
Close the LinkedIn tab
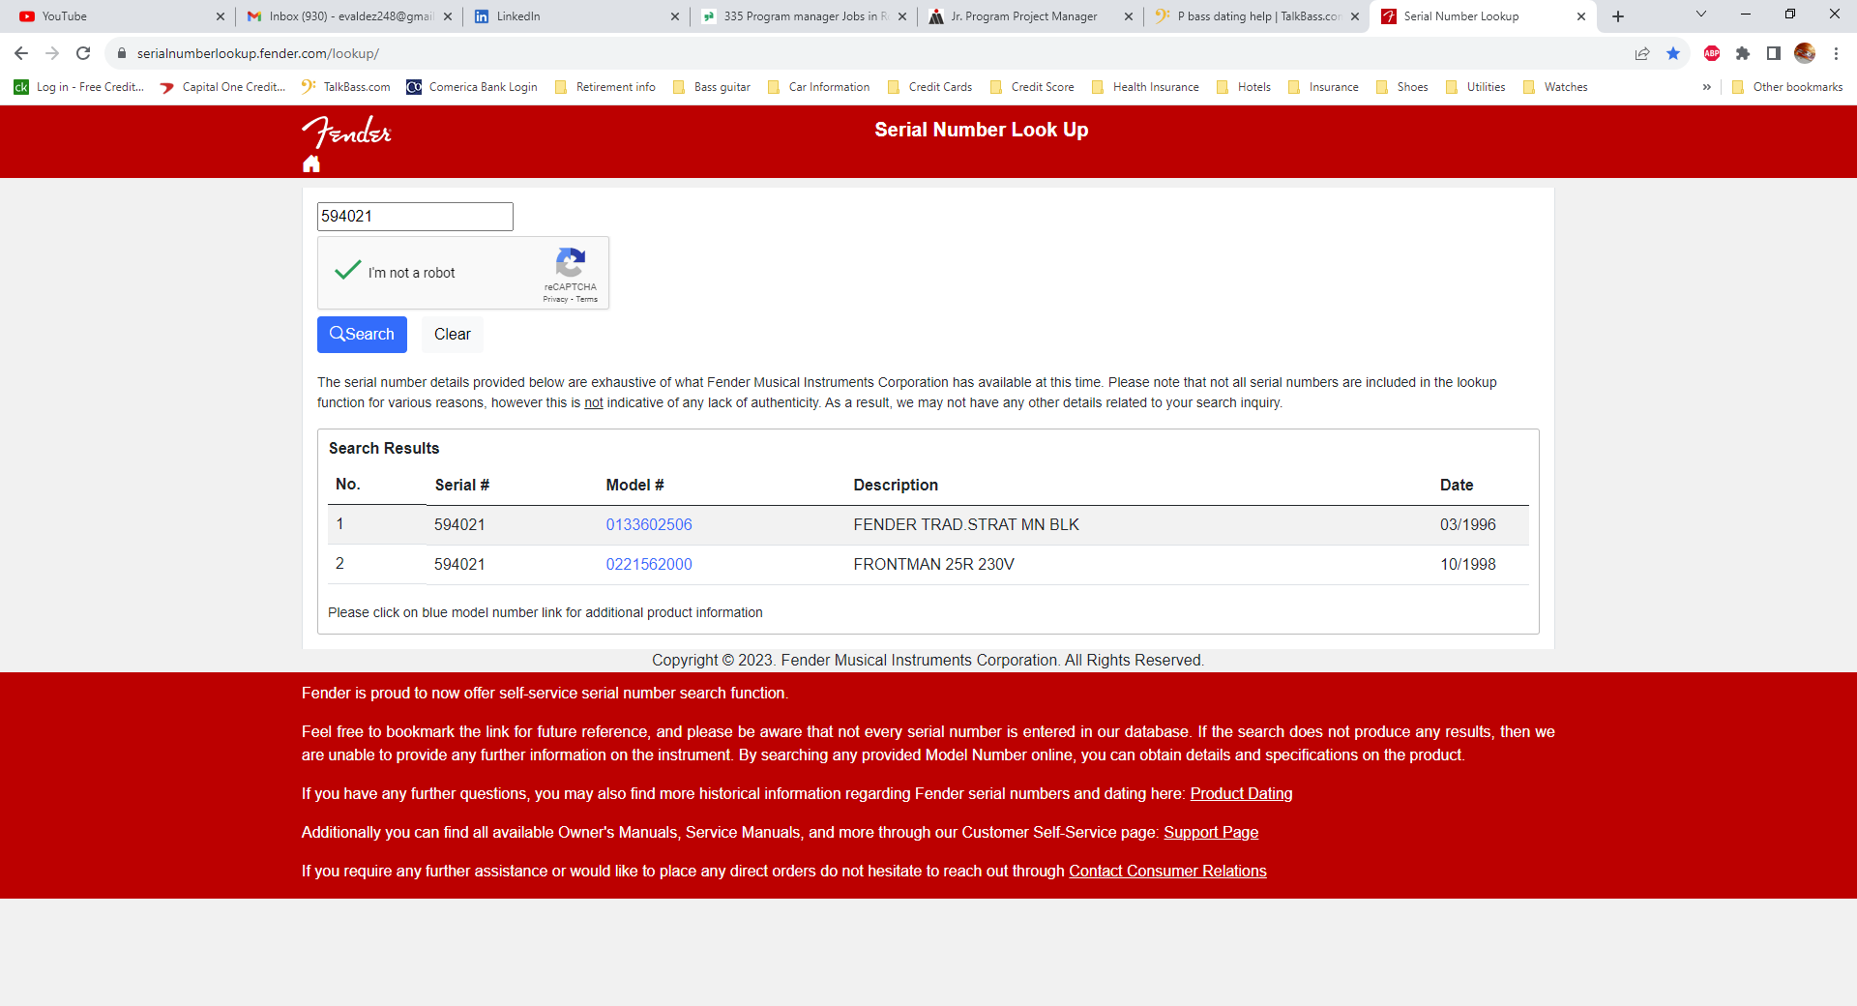[675, 16]
